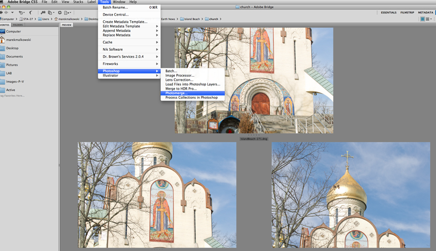Select Merge to HDR Pro menu item
The image size is (436, 251).
[x=181, y=89]
